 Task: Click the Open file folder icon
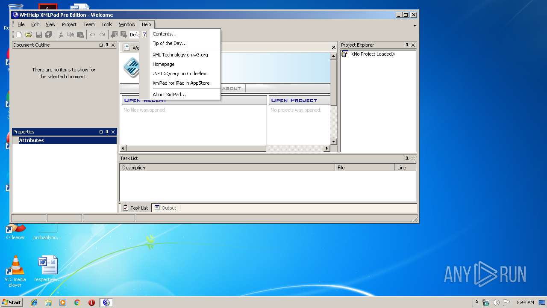click(29, 35)
